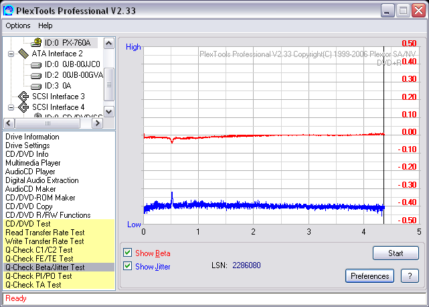Image resolution: width=429 pixels, height=307 pixels.
Task: Select the SCSI Interface 4 entry
Action: [58, 107]
